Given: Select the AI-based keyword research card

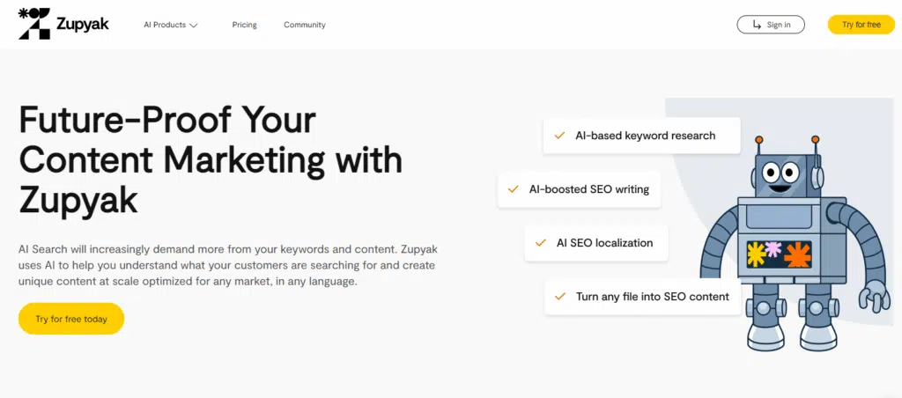Looking at the screenshot, I should point(641,136).
